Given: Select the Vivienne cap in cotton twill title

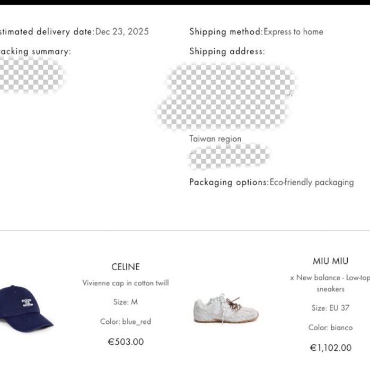Looking at the screenshot, I should (126, 283).
